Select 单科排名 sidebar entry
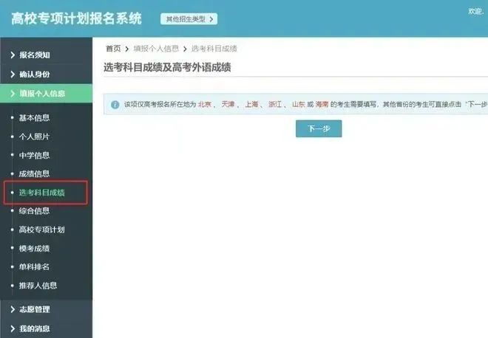This screenshot has height=338, width=488. pyautogui.click(x=34, y=267)
